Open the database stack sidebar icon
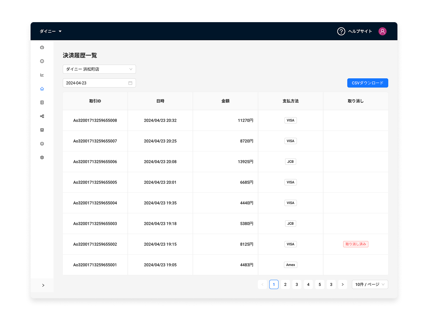This screenshot has height=321, width=428. tap(42, 102)
